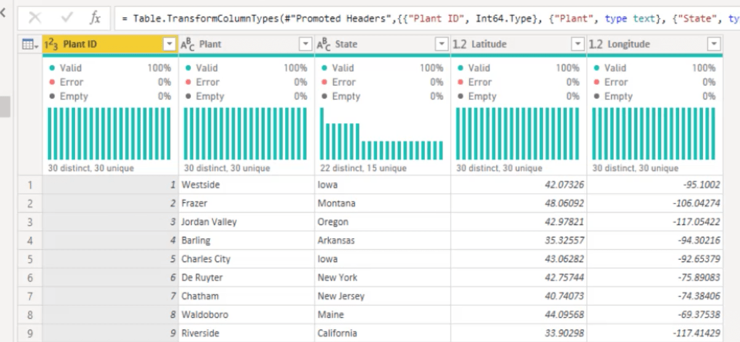This screenshot has width=740, height=342.
Task: Select the Plant column header
Action: (x=246, y=44)
